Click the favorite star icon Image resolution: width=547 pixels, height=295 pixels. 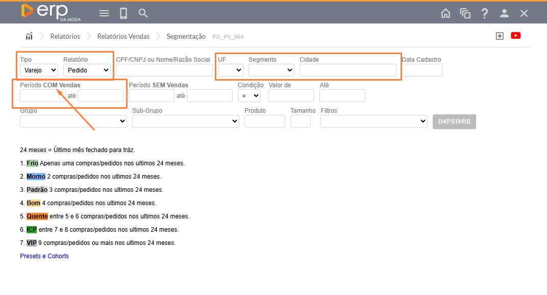coord(500,36)
